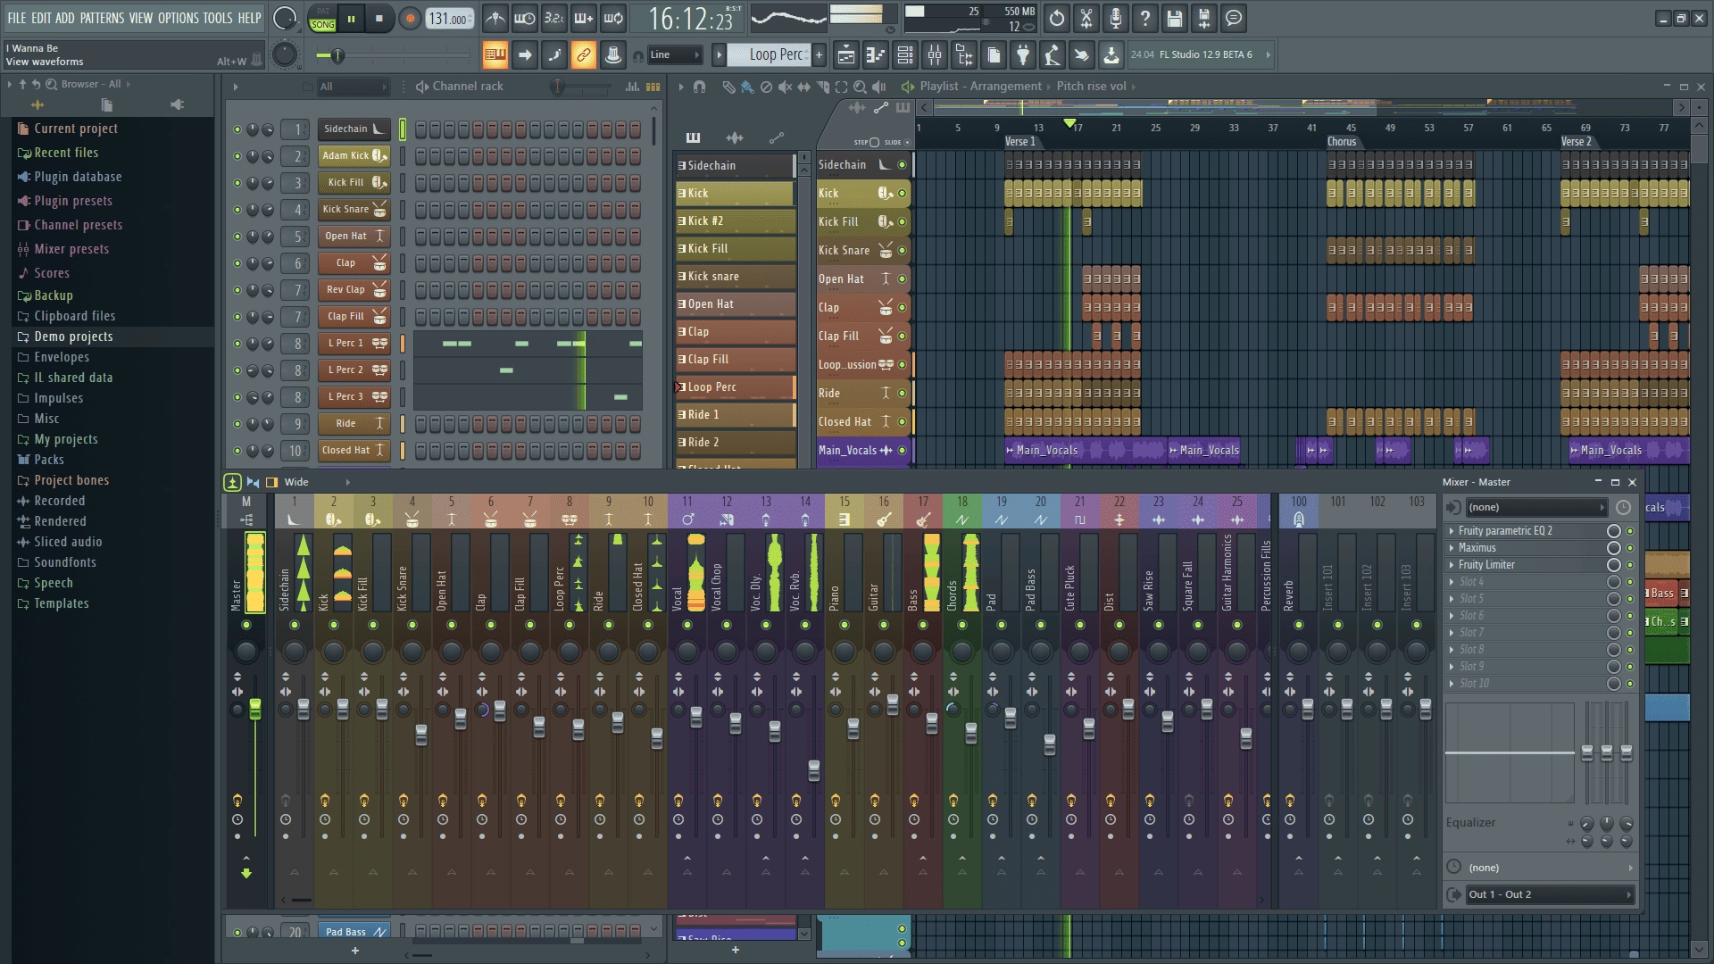
Task: Open the Channel rack toolbar button
Action: point(904,55)
